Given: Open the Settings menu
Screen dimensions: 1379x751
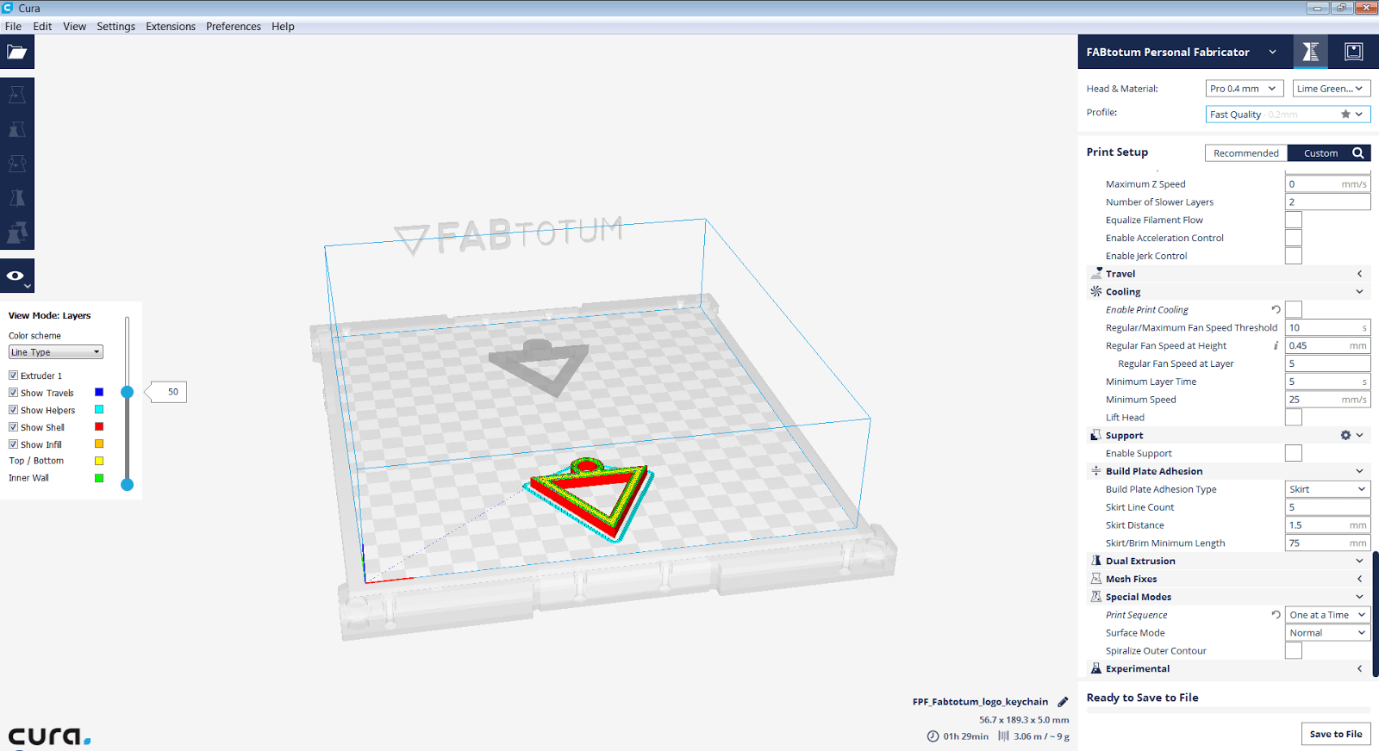Looking at the screenshot, I should pos(115,27).
